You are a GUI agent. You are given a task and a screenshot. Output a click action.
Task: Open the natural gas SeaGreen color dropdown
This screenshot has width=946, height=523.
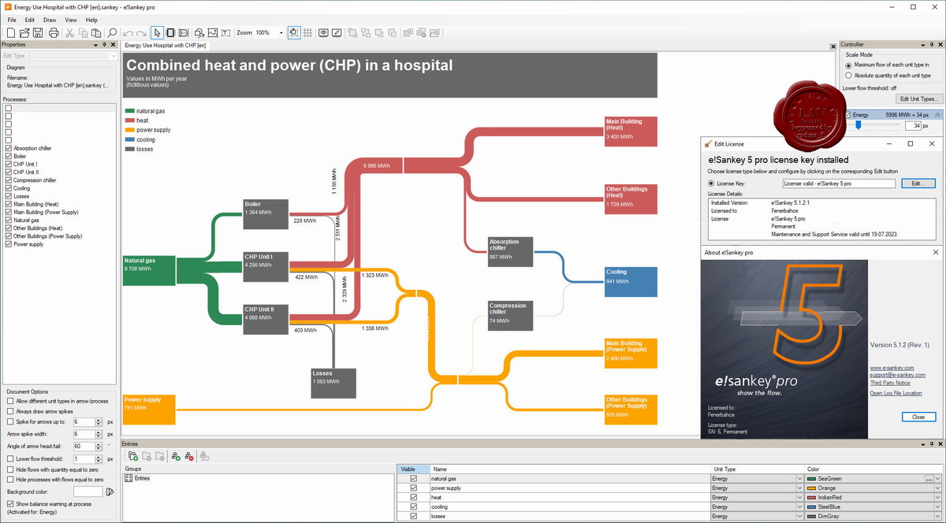pos(937,479)
